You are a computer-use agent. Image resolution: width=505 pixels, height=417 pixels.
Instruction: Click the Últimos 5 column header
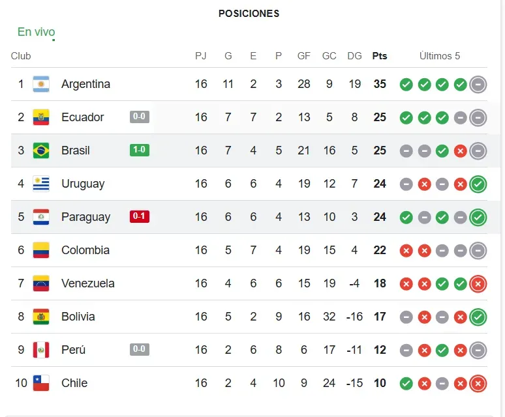click(x=440, y=56)
